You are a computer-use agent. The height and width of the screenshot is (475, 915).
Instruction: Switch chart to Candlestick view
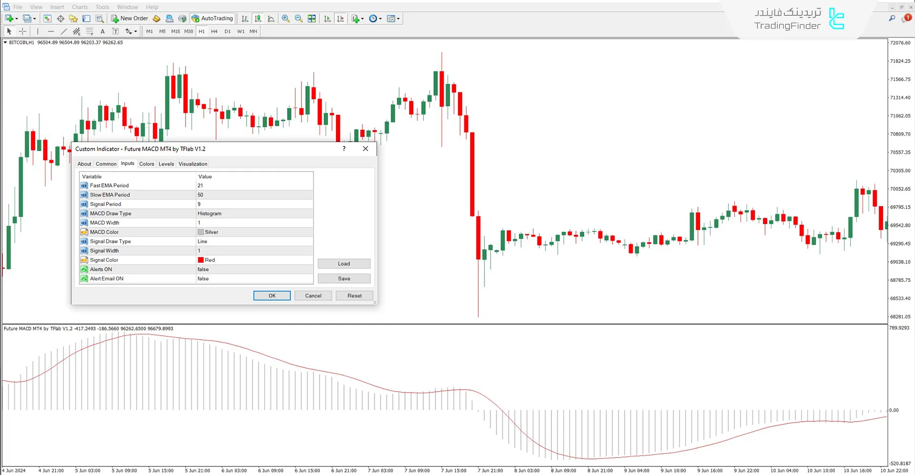[258, 18]
